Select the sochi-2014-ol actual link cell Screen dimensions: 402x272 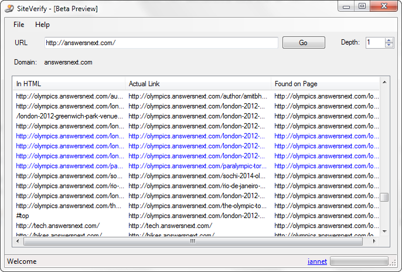click(197, 176)
